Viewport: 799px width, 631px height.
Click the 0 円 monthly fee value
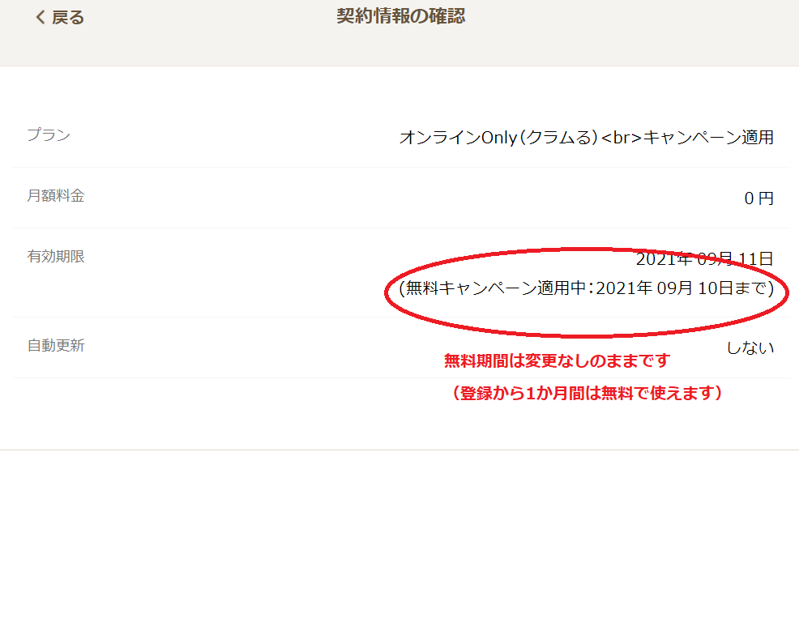tap(758, 198)
